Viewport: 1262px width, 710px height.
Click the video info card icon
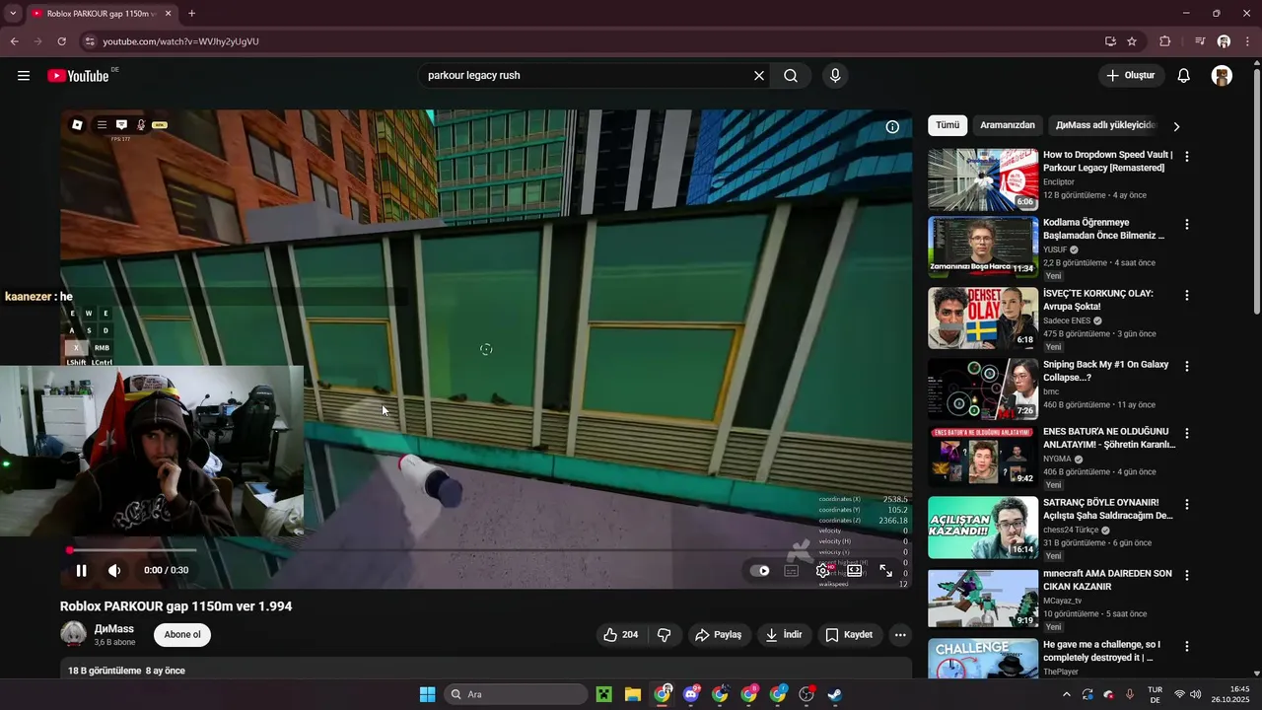point(892,127)
